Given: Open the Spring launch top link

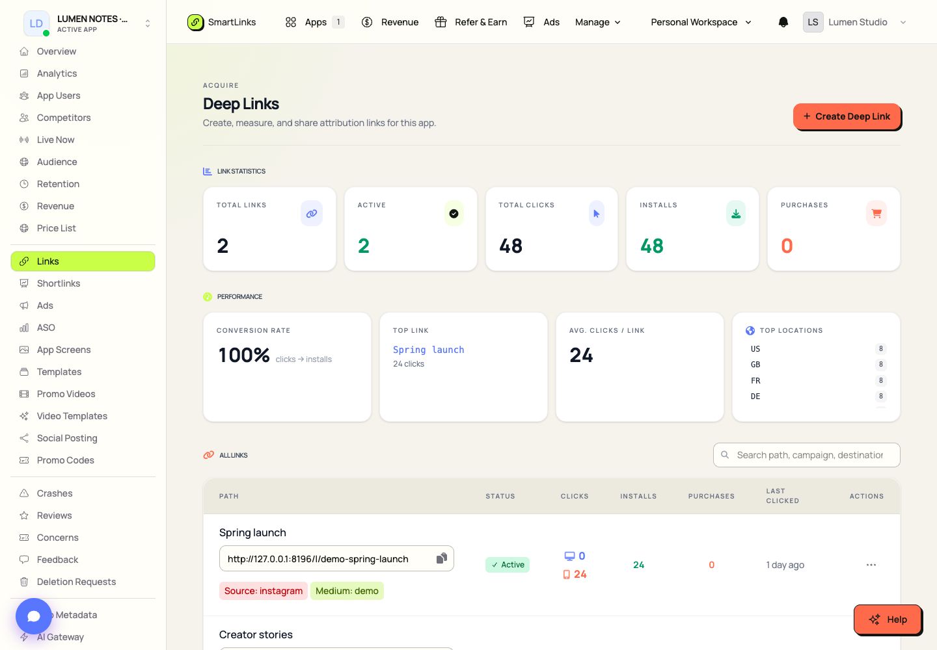Looking at the screenshot, I should click(x=428, y=350).
